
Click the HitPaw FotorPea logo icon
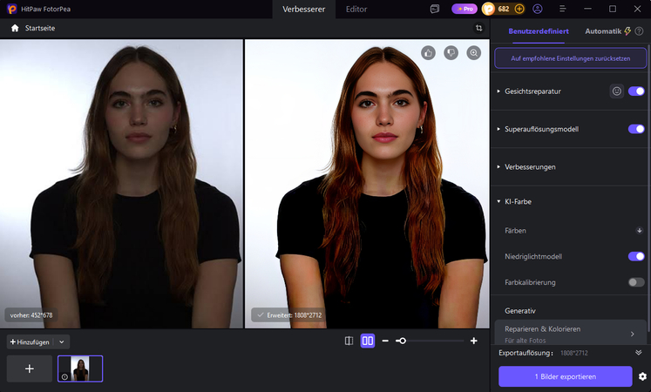[12, 9]
